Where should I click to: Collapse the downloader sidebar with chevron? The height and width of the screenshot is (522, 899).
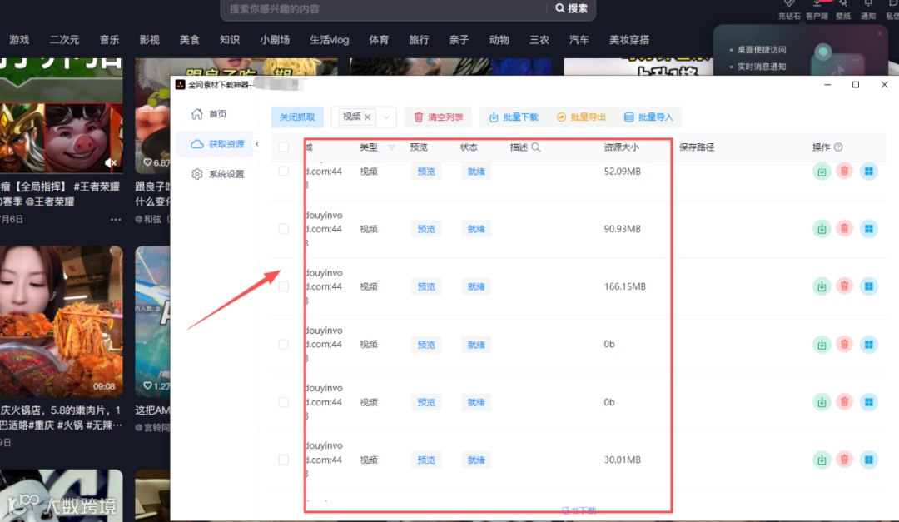257,144
